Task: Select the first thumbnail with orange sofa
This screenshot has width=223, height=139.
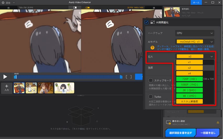Action: click(19, 88)
